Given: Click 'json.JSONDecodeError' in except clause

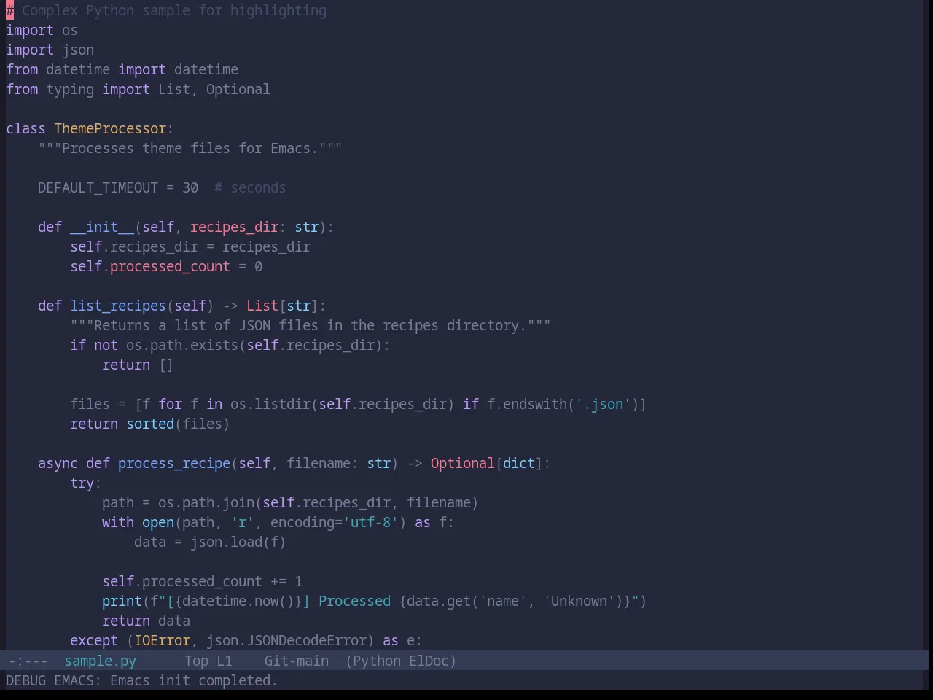Looking at the screenshot, I should 286,640.
